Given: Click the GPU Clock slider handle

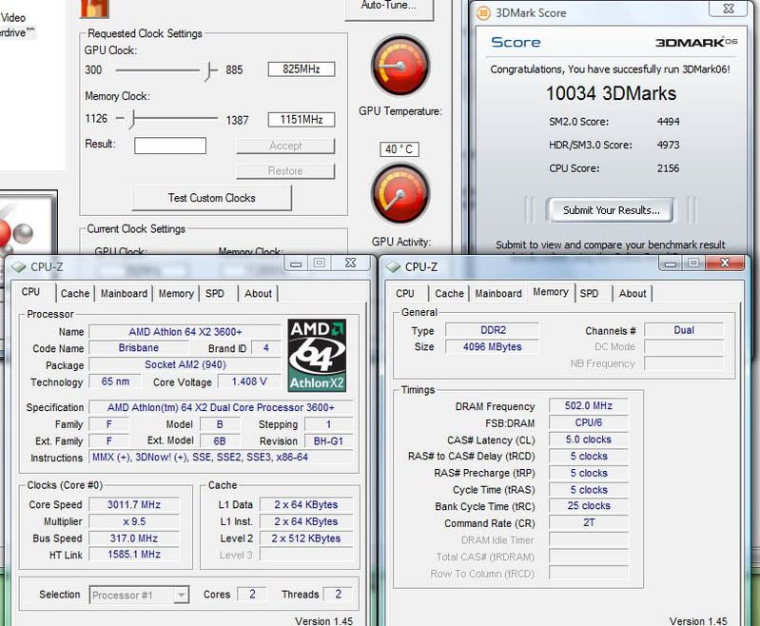Looking at the screenshot, I should (209, 69).
